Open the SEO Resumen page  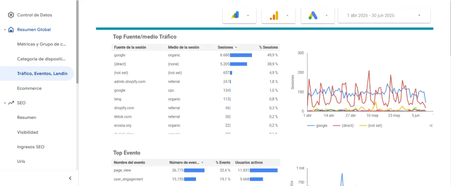[x=26, y=118]
